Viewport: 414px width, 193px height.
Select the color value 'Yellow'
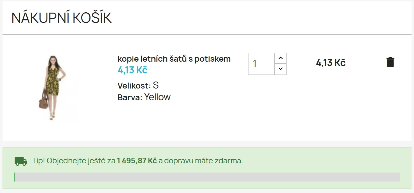pyautogui.click(x=157, y=97)
